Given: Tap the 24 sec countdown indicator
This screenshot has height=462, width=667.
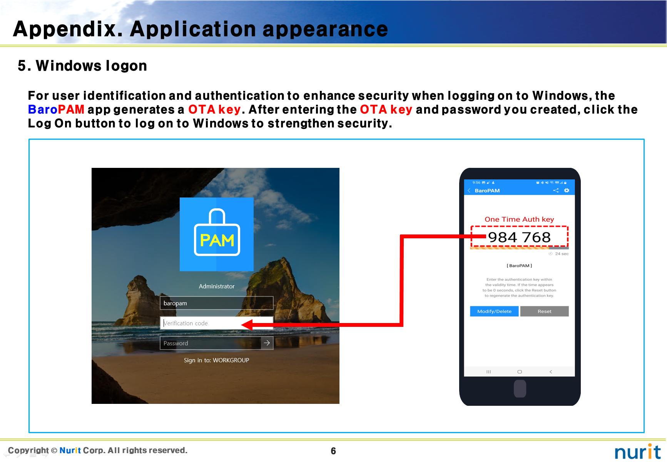Looking at the screenshot, I should tap(559, 254).
